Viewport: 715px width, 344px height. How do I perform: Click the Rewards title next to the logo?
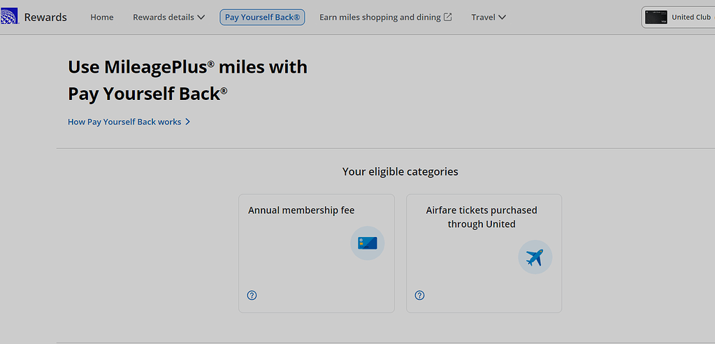[45, 17]
